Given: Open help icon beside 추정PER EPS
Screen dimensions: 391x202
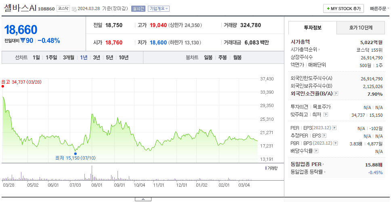Looking at the screenshot, I should point(324,136).
